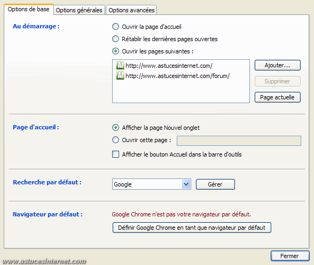Screen dimensions: 314x265
Task: Close the dialog with 'Fermer' button
Action: (x=290, y=256)
